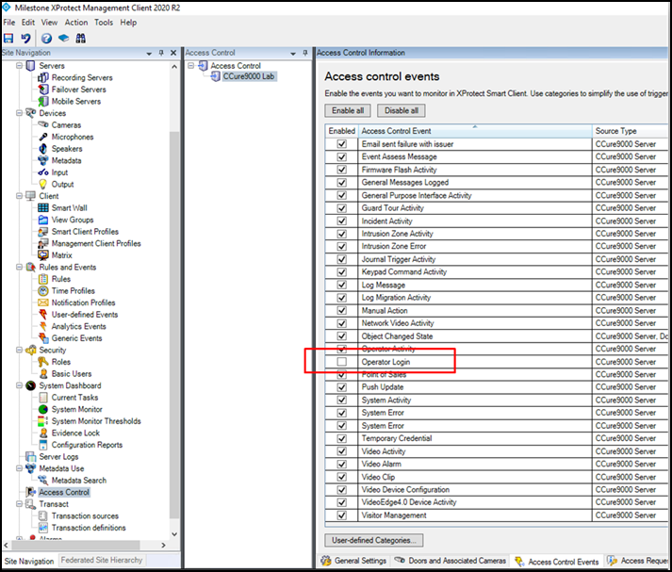Open Smart Wall via its grid icon
Screen dimensions: 672x572
click(43, 208)
